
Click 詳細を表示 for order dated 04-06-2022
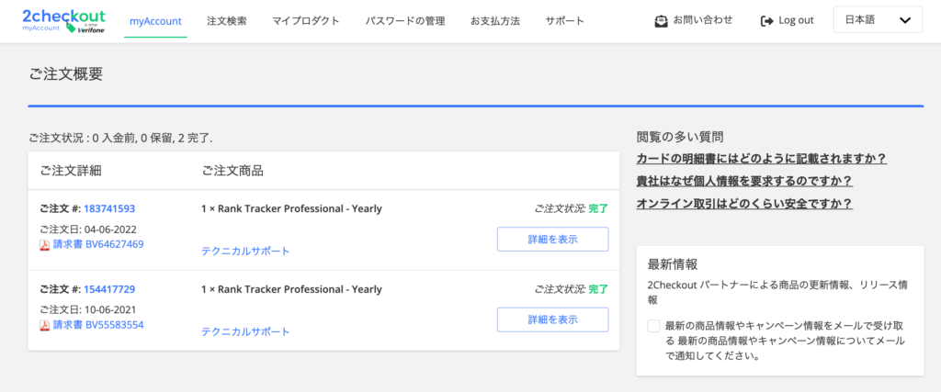pyautogui.click(x=552, y=240)
